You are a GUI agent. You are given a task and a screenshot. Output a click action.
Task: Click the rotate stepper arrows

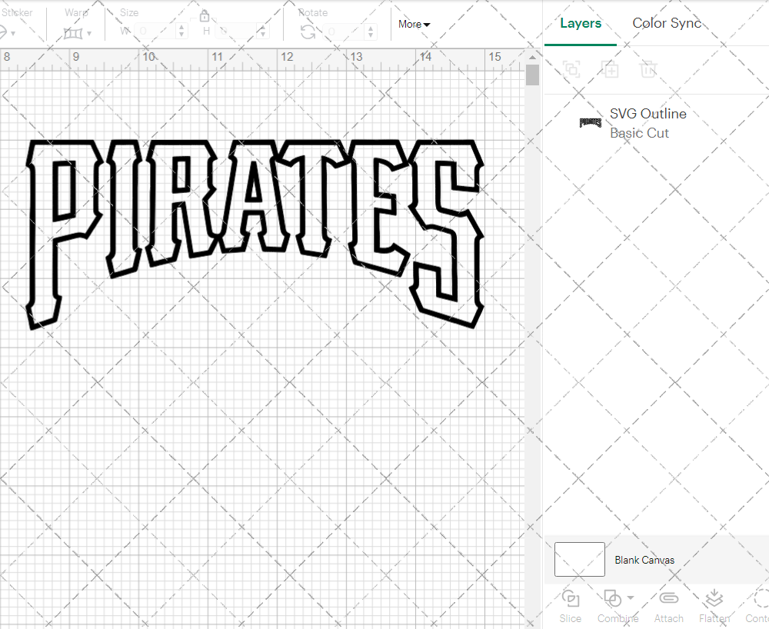[x=371, y=32]
